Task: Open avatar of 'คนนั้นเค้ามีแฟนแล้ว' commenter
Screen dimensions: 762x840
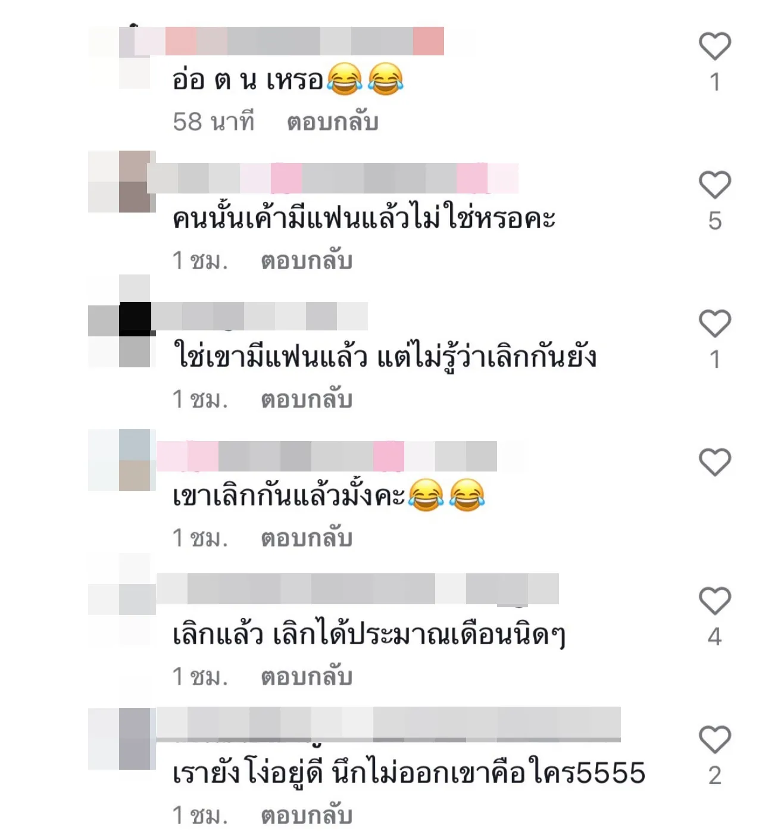Action: coord(121,182)
